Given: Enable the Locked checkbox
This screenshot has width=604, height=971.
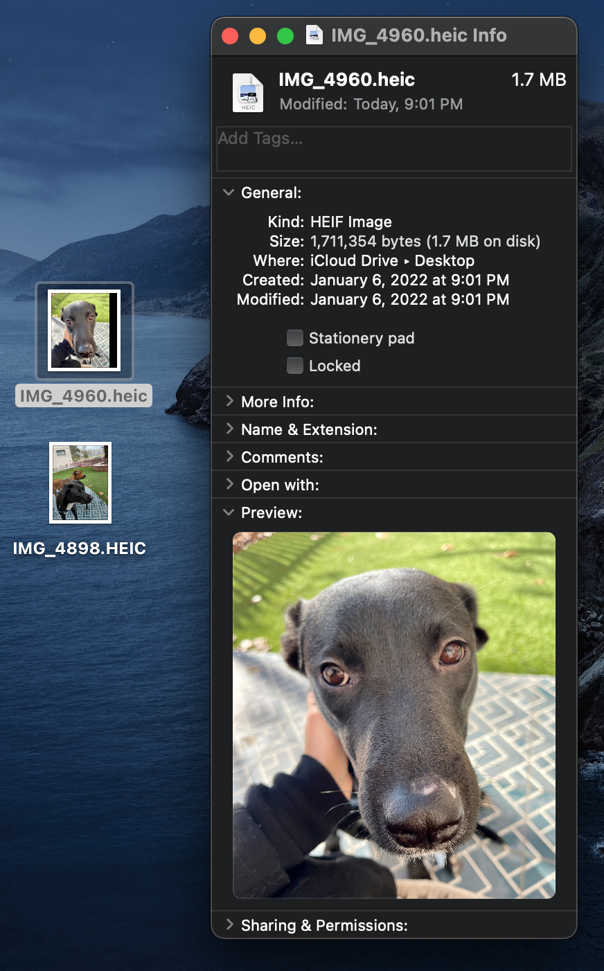Looking at the screenshot, I should (x=295, y=366).
